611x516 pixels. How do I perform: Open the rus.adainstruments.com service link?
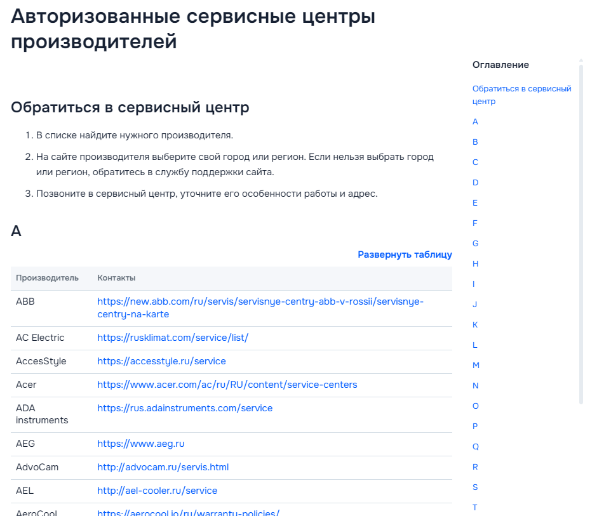[x=185, y=407]
